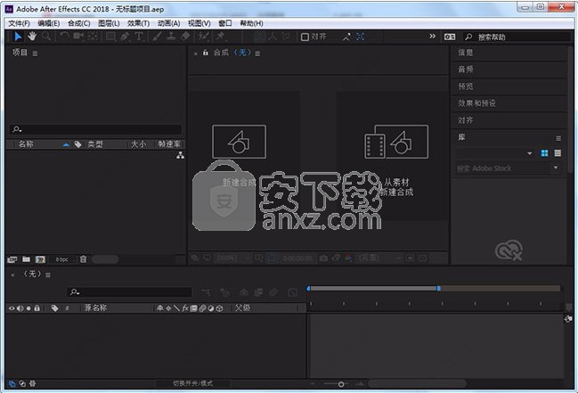Screen dimensions: 578x393
Task: Click the 从素材新建合成 icon
Action: tap(396, 142)
